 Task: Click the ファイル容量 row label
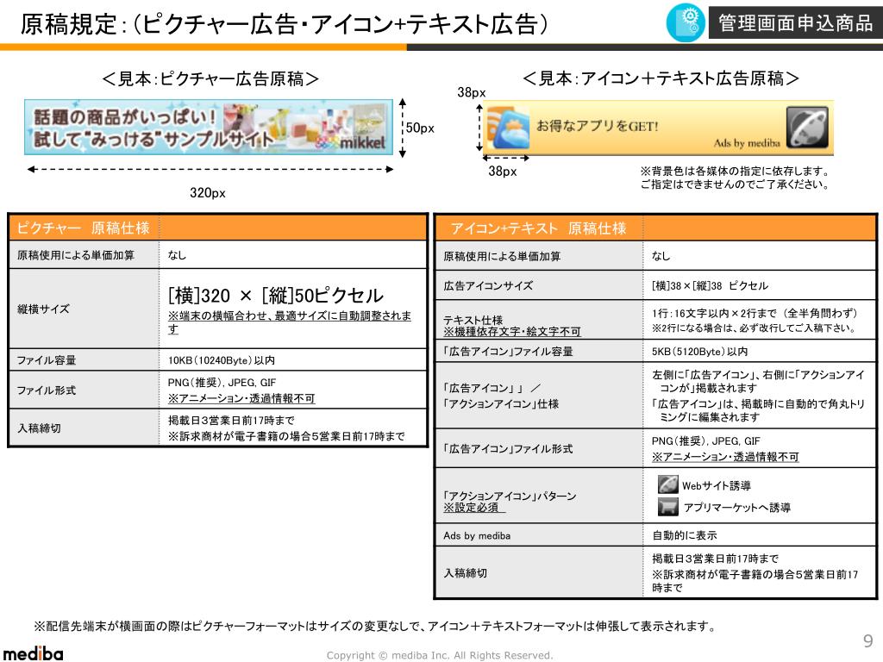[x=47, y=360]
